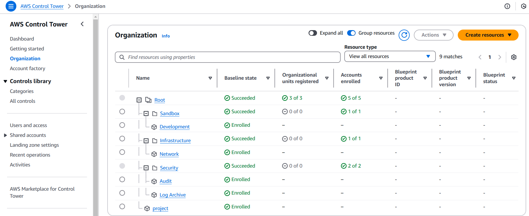The height and width of the screenshot is (216, 529).
Task: Click the Network account cube icon
Action: pyautogui.click(x=154, y=154)
